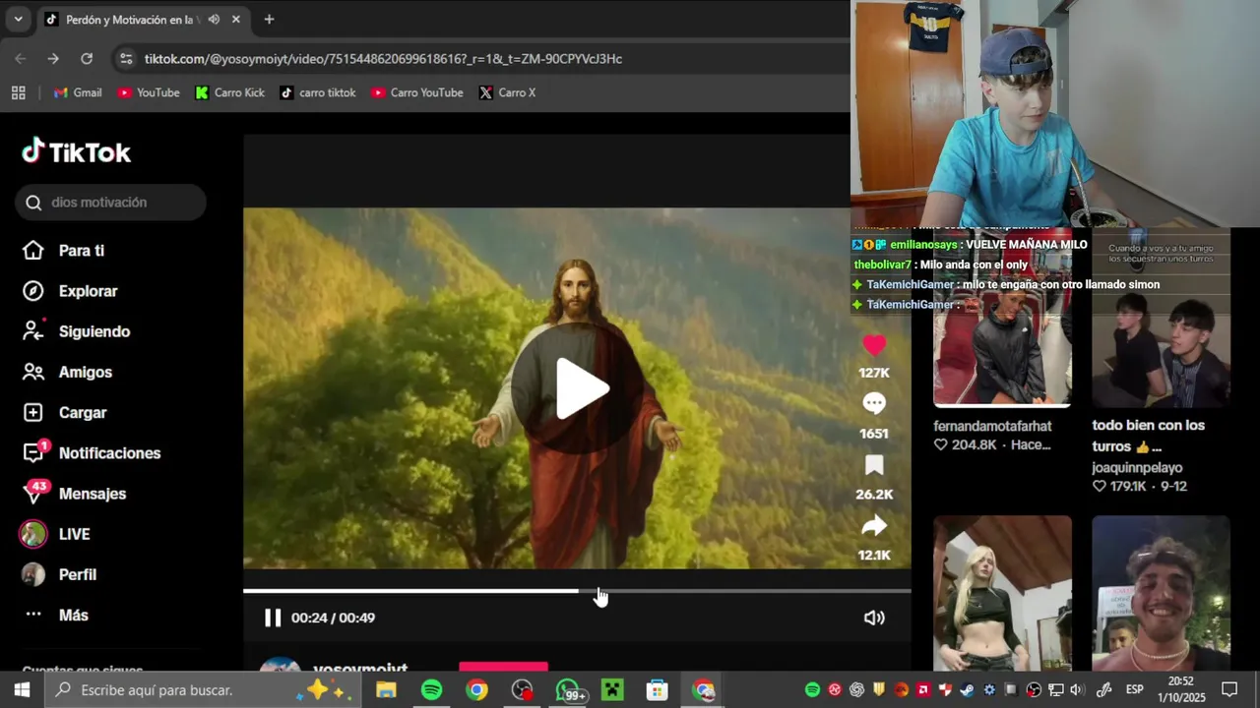Open the Windows notification center

tap(1229, 690)
